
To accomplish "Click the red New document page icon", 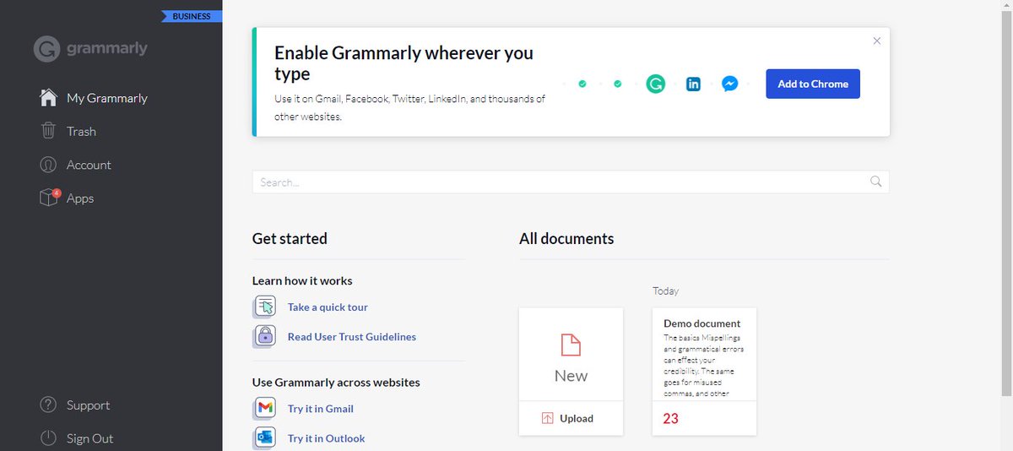I will tap(571, 345).
